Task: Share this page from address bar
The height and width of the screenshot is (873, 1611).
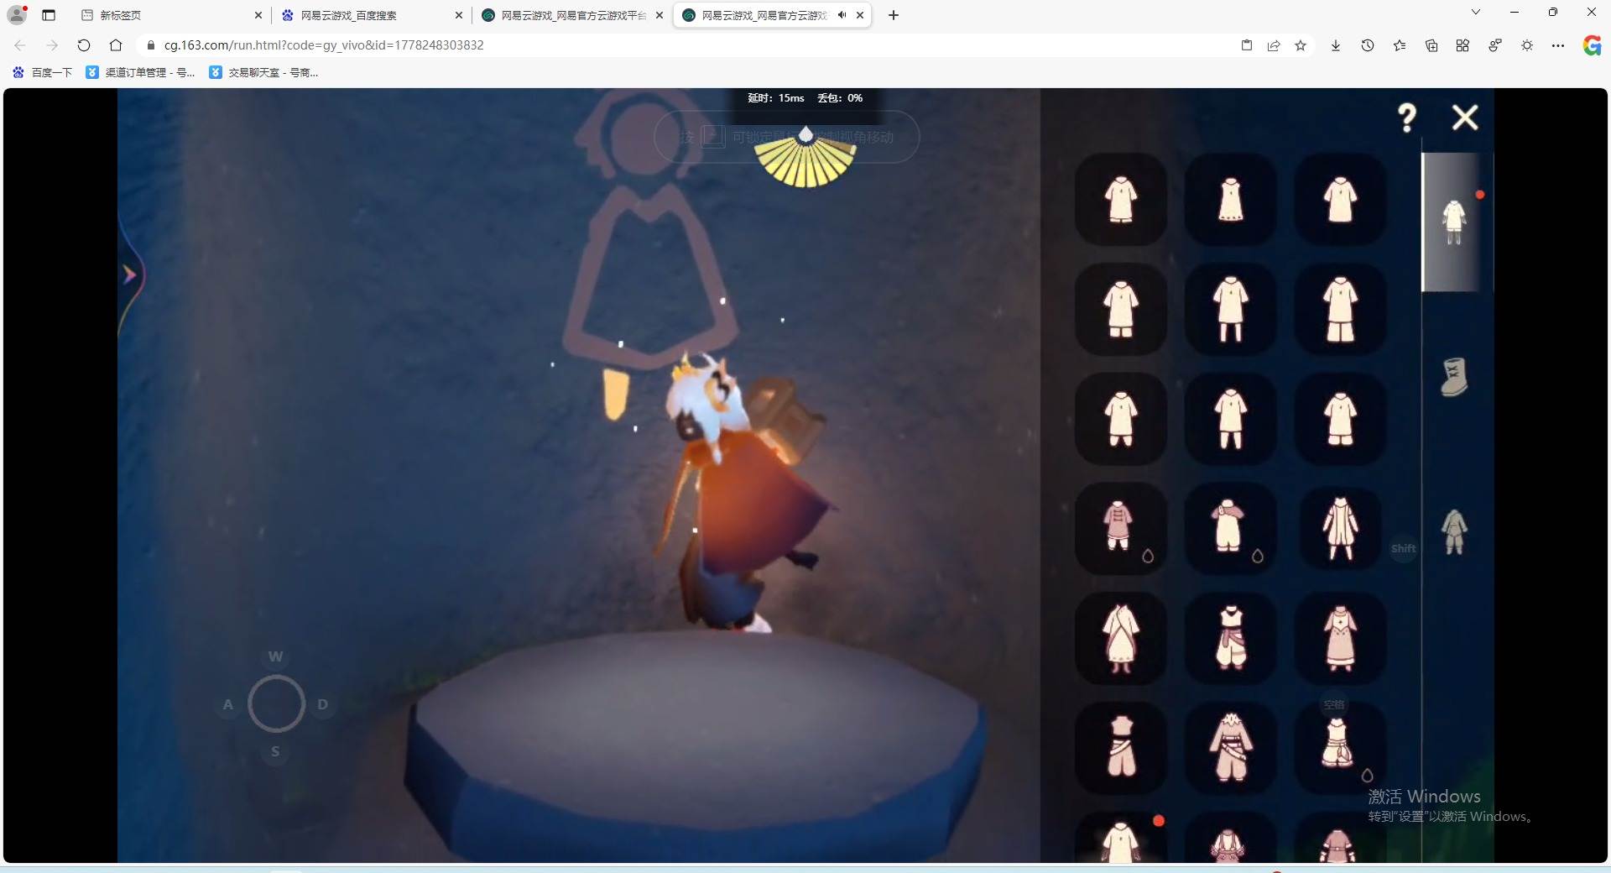Action: click(x=1274, y=45)
